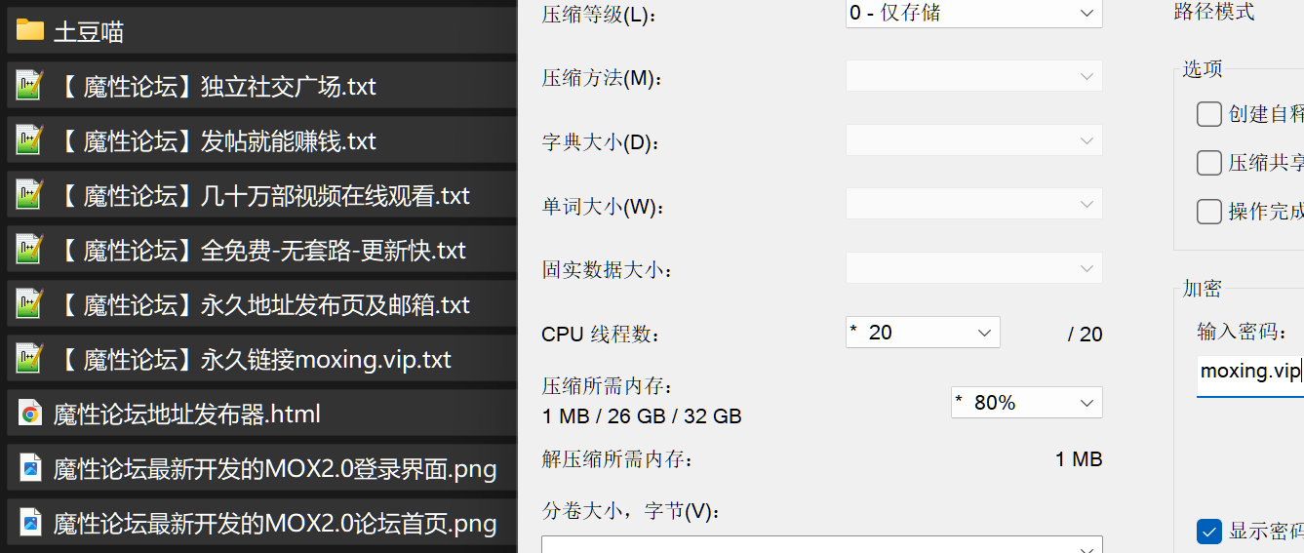This screenshot has width=1304, height=553.
Task: Select the 几十万部视频在线观看.txt file icon
Action: click(x=30, y=195)
